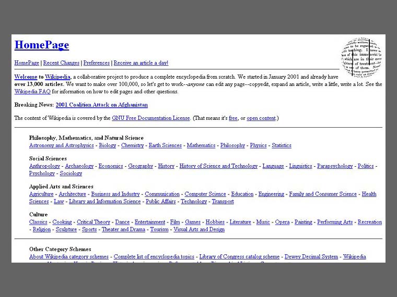Open the GNU Free Documentation License link
Viewport: 397px width, 297px height.
click(x=151, y=118)
